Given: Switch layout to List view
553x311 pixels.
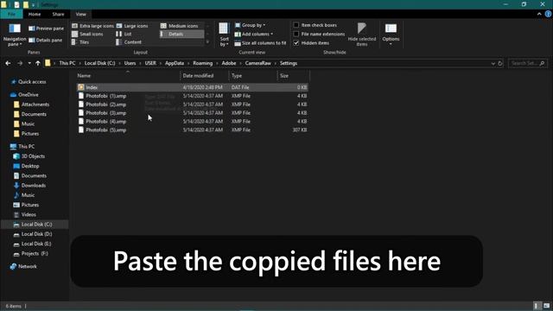Looking at the screenshot, I should point(124,34).
